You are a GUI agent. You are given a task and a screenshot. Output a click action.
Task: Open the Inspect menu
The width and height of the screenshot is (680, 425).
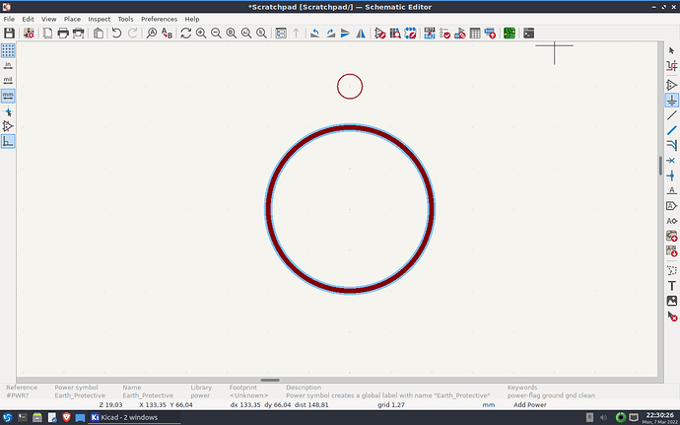[100, 19]
